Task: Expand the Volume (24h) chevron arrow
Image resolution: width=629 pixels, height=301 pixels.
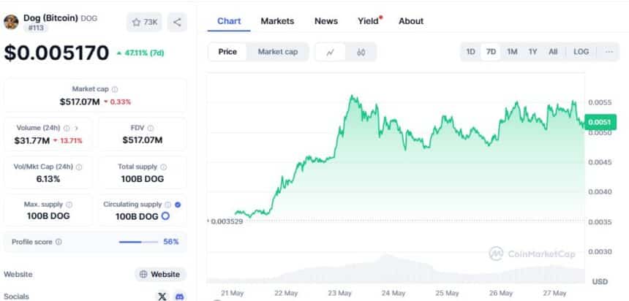Action: pos(77,129)
